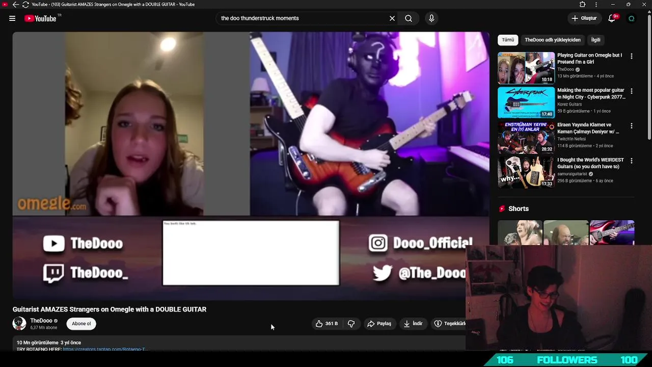Click the Shorts section icon

coord(502,208)
